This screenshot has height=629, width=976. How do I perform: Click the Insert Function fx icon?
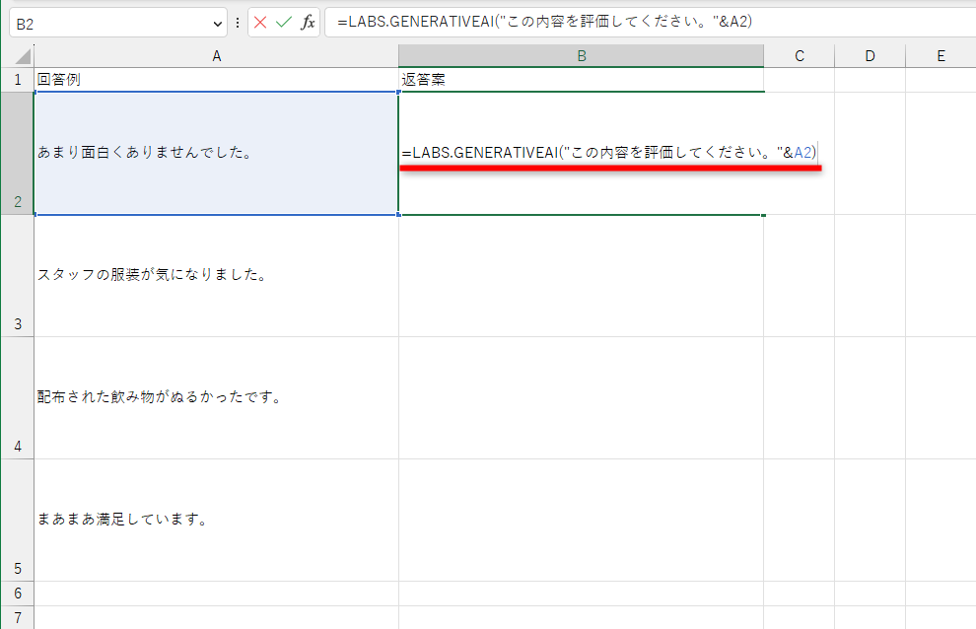309,22
